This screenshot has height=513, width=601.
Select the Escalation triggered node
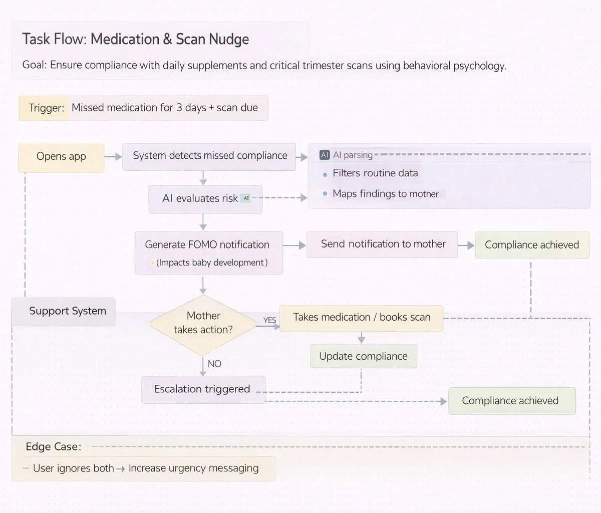[x=202, y=390]
